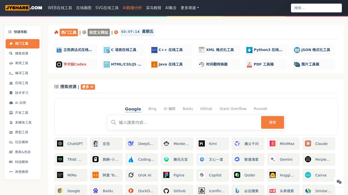Click the orange 搜索 button
Screen dimensions: 348x195
pos(273,122)
